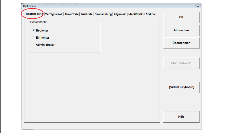Viewport: 226px width, 133px height.
Task: Open Hilfe for this dialog
Action: pos(181,117)
